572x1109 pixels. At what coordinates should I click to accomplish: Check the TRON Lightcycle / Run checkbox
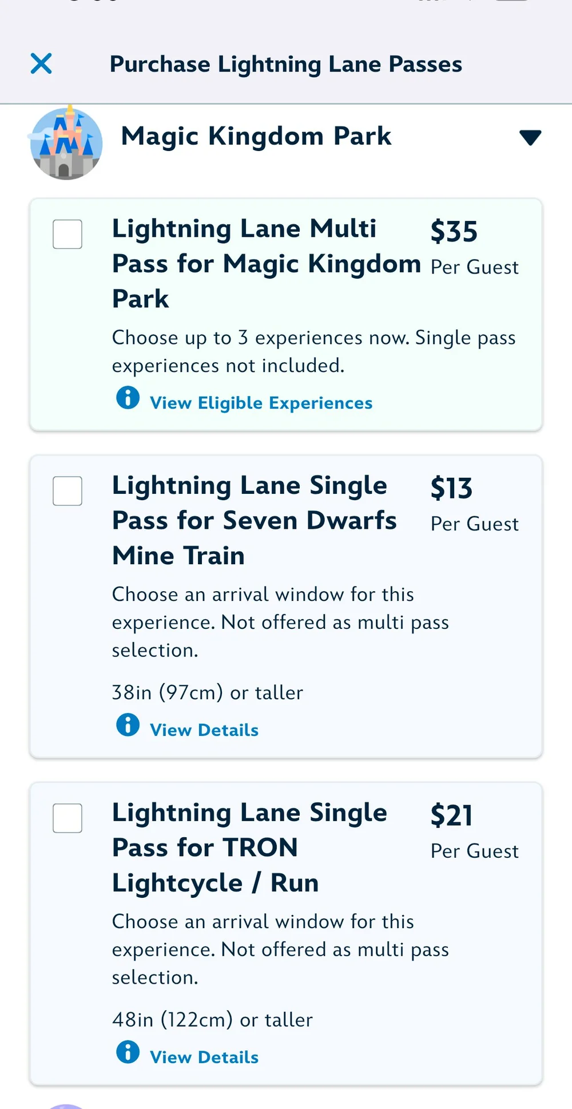(67, 818)
